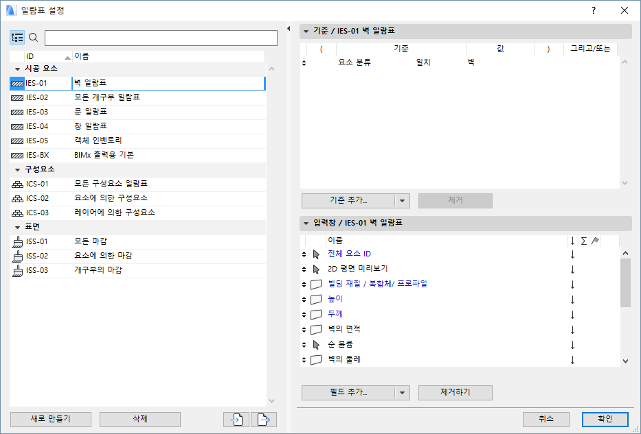Viewport: 641px width, 434px height.
Task: Click the hatch icon of IES-02
Action: click(x=17, y=98)
